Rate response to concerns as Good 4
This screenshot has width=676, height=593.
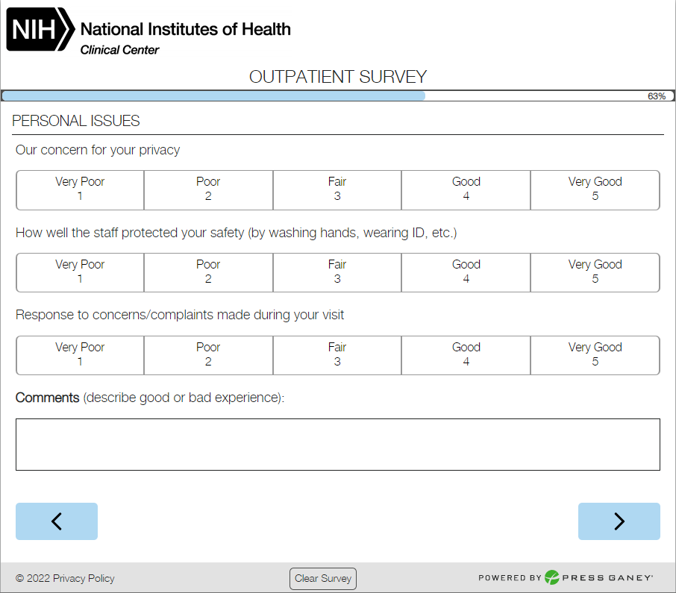pyautogui.click(x=466, y=355)
